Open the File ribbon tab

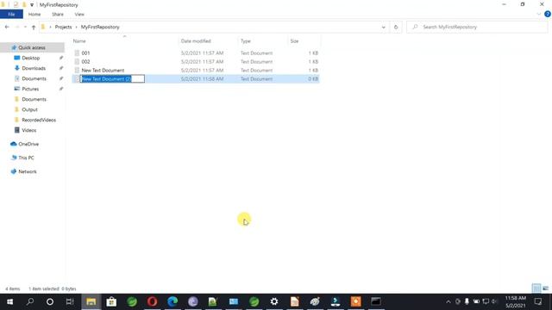pyautogui.click(x=11, y=15)
